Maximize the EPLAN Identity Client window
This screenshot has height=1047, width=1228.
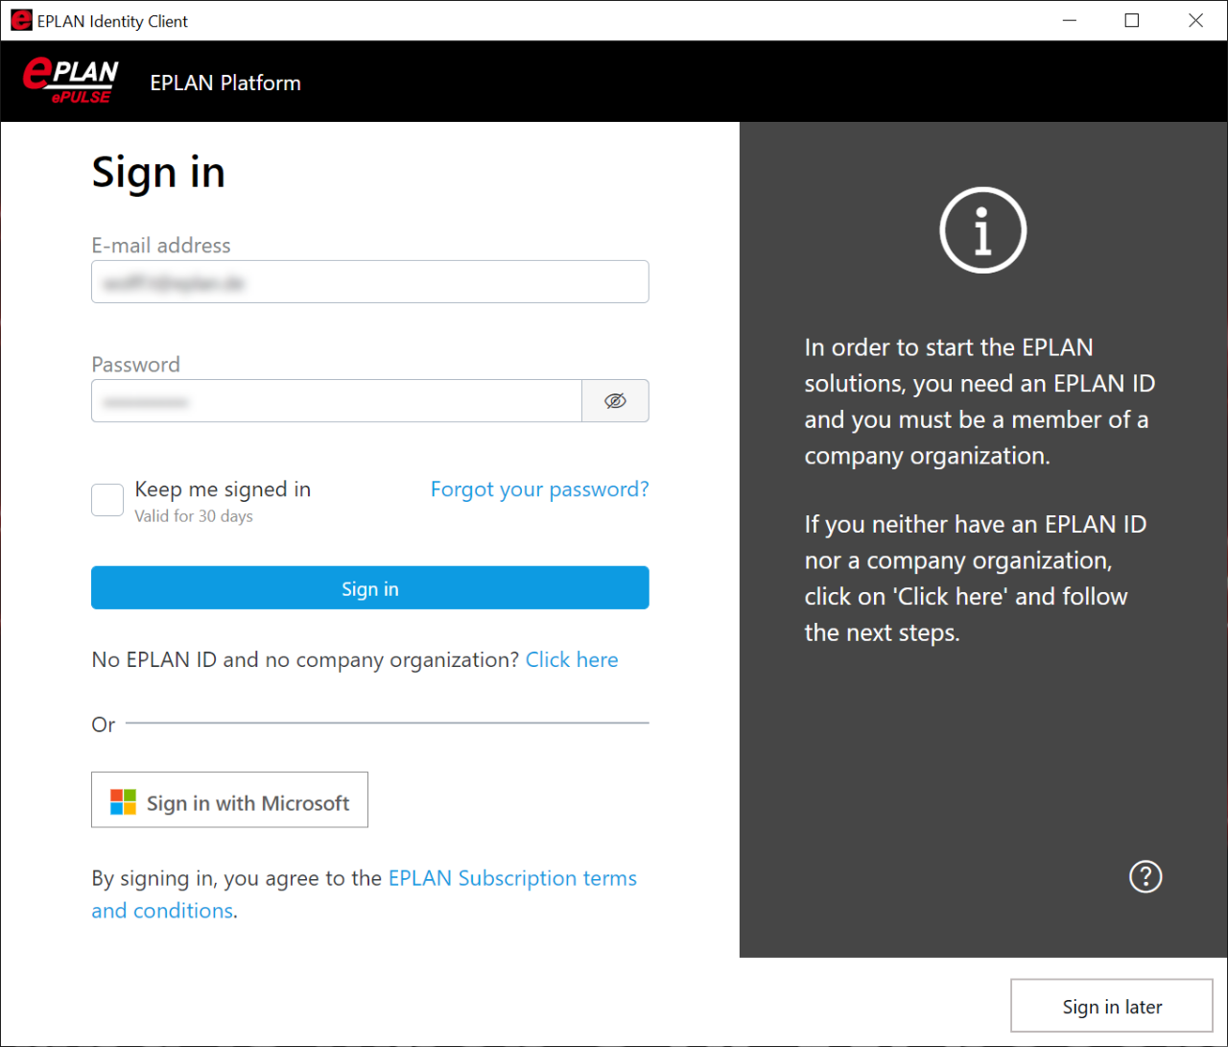(x=1131, y=19)
